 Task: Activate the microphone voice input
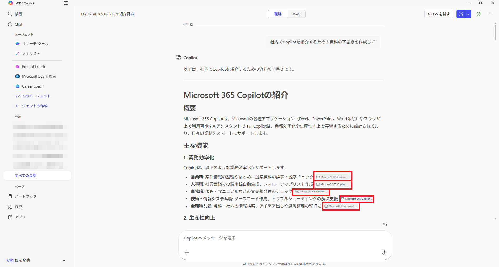click(x=384, y=252)
